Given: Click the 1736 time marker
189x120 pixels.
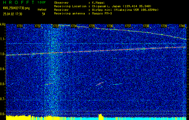Looking at the screenshot, I should (x=110, y=26).
